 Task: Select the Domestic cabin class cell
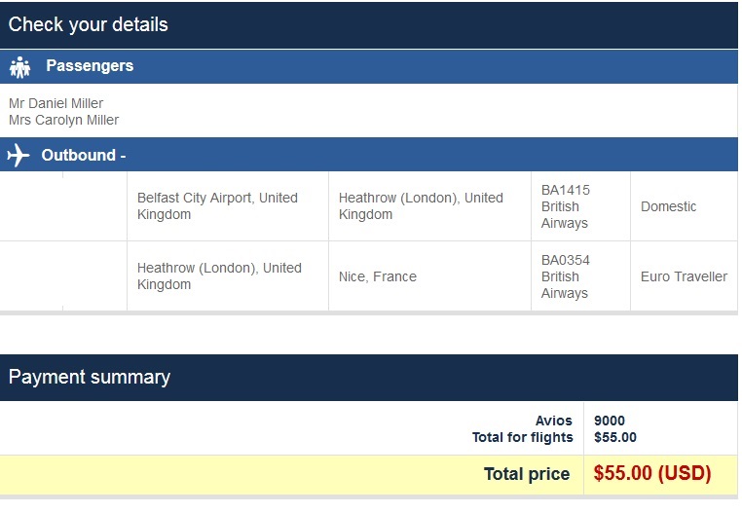pyautogui.click(x=669, y=206)
